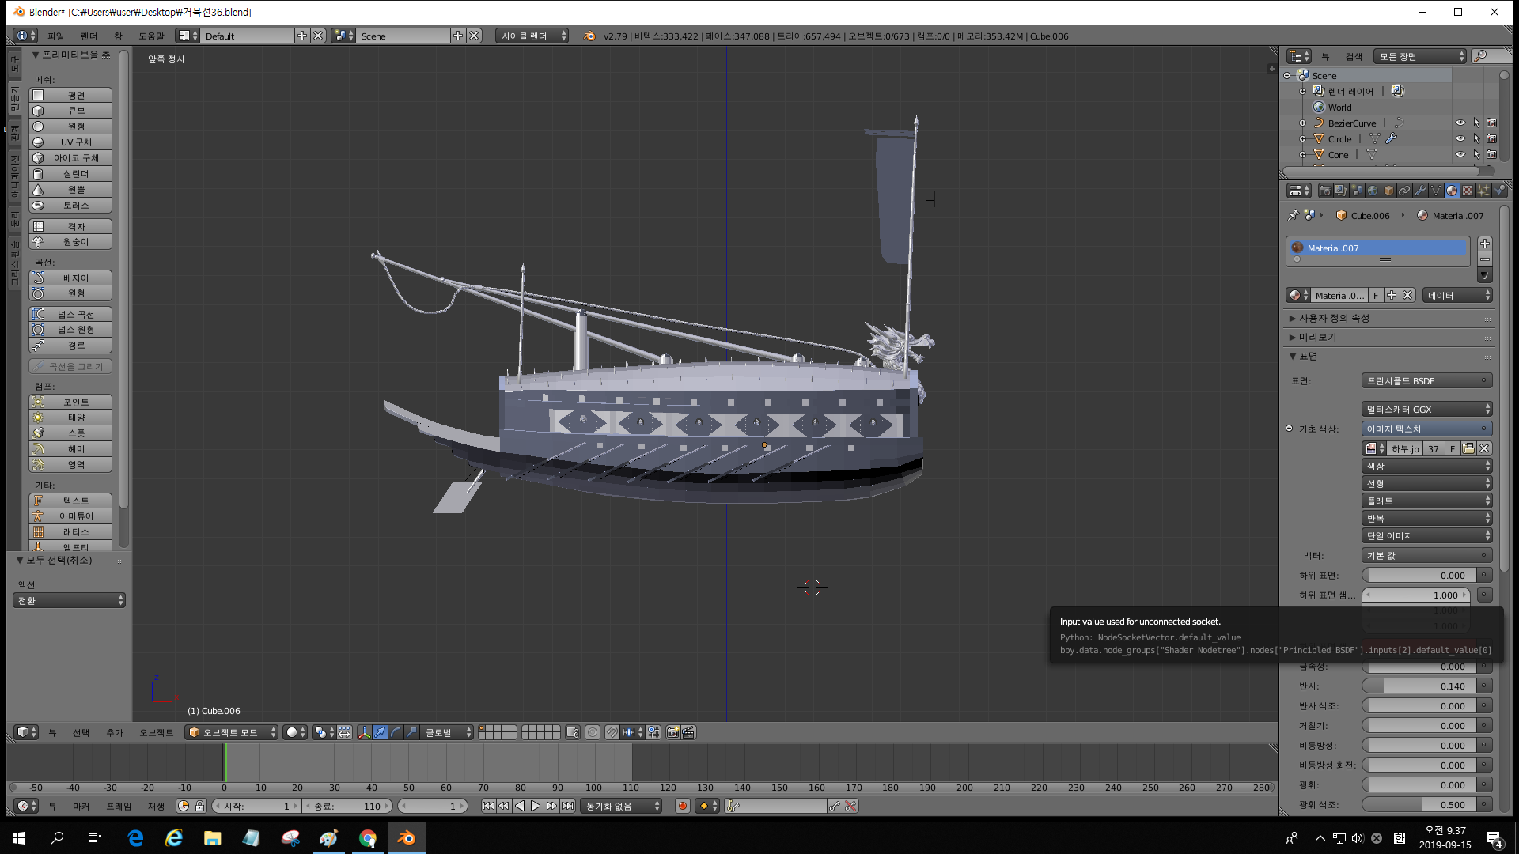This screenshot has width=1519, height=854.
Task: Toggle Circle object selectability arrow
Action: (x=1476, y=139)
